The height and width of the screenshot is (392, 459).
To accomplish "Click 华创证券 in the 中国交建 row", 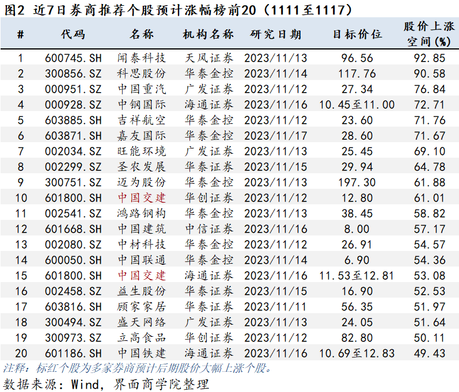I will coord(209,198).
